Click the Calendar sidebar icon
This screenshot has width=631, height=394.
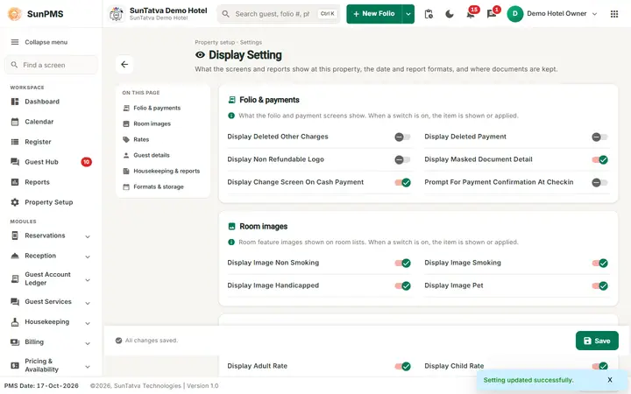15,122
